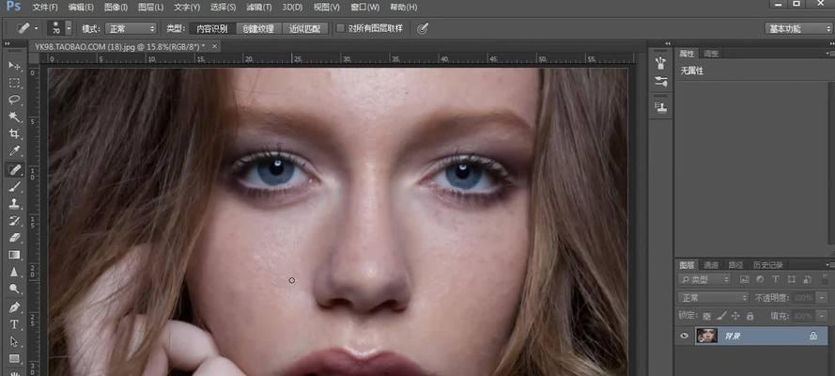Enable 对所有图层取样 checkbox
835x376 pixels.
(x=341, y=29)
